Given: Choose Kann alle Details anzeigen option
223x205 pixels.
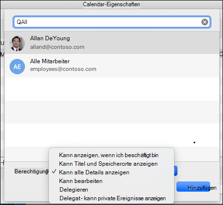Looking at the screenshot, I should [x=94, y=172].
